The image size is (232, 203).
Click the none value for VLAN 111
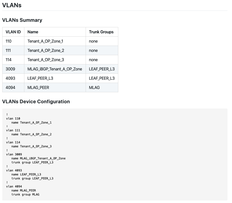(93, 50)
